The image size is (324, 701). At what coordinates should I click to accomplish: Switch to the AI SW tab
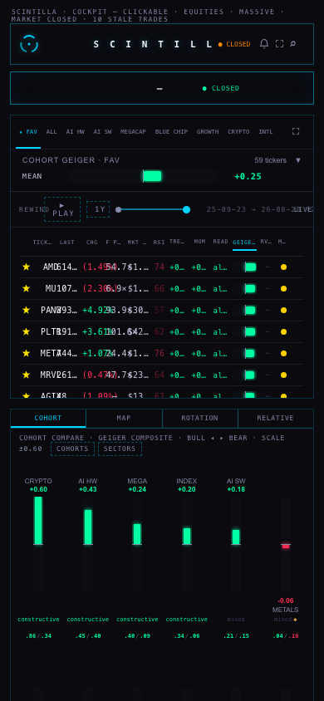pyautogui.click(x=102, y=132)
